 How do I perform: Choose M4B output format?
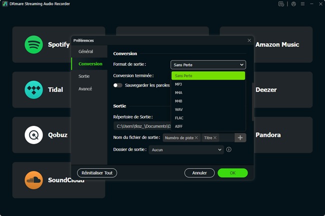point(208,101)
